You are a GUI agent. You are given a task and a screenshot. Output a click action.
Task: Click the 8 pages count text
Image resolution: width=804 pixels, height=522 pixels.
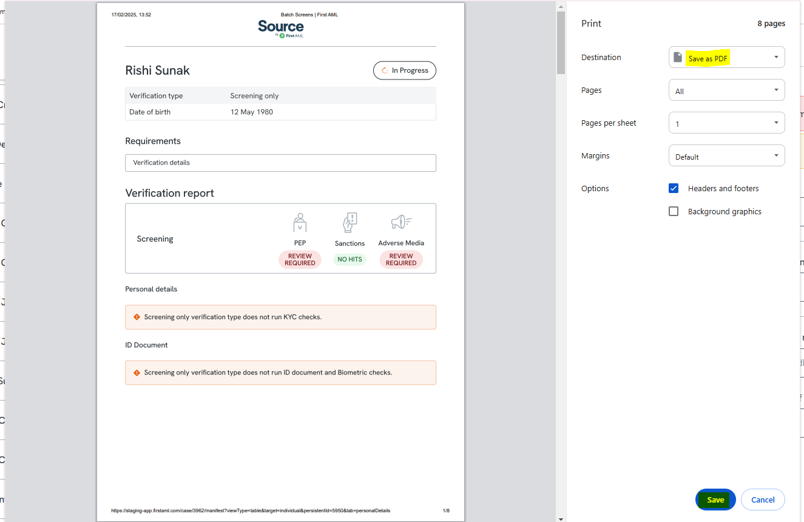[771, 24]
